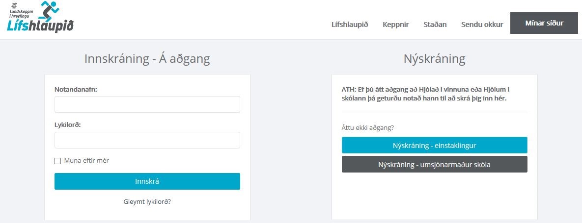Click the Lífshlaupið logo wordmark
The image size is (582, 223).
coord(40,26)
